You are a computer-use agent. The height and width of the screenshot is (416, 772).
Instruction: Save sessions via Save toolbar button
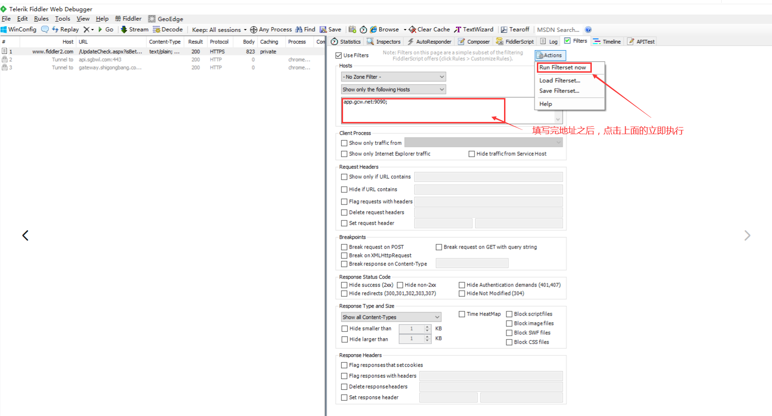(330, 29)
